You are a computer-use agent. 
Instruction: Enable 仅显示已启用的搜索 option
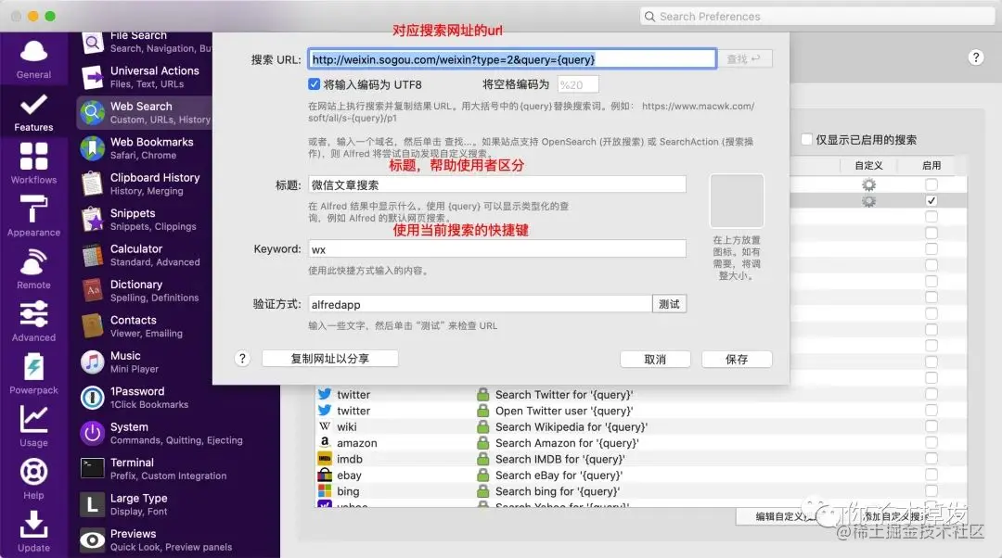806,140
